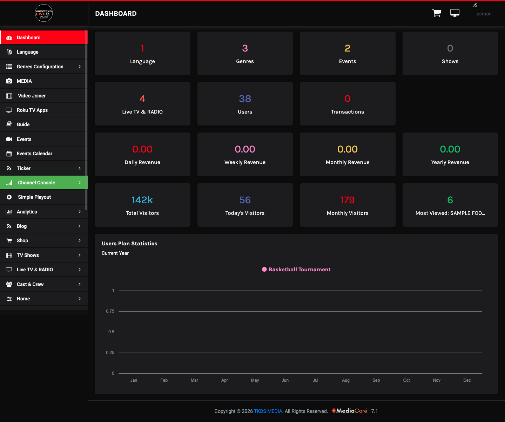
Task: Expand the Channel Console chevron
Action: coord(80,183)
